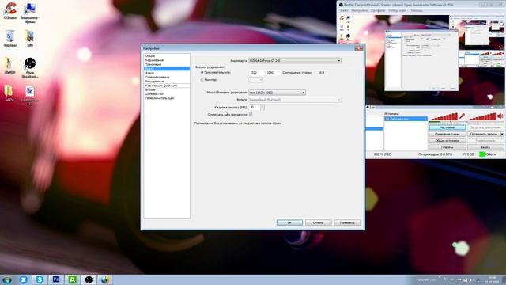
Task: Adjust the desktop volume meter in OBS
Action: 481,116
